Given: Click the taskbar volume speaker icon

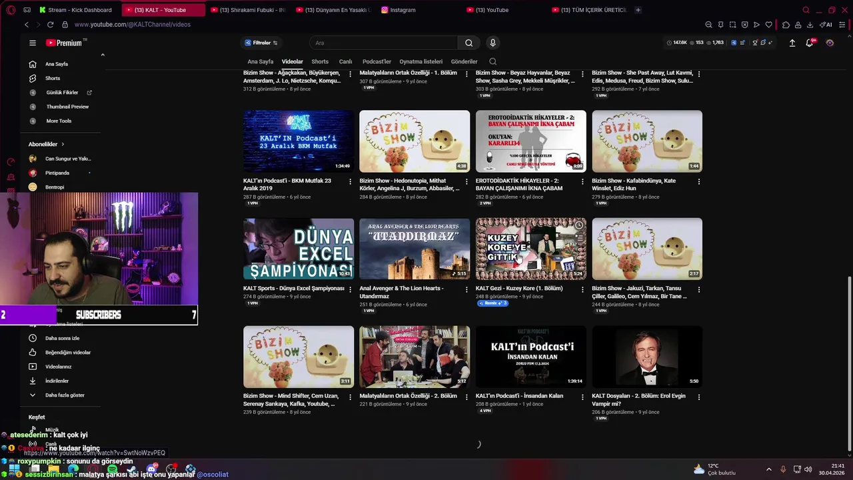Looking at the screenshot, I should click(x=808, y=469).
